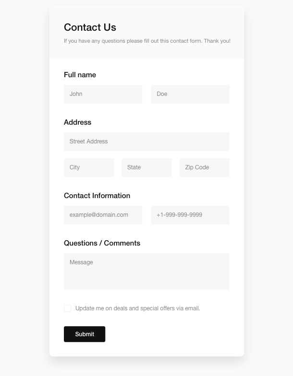Click the Contact Information label
This screenshot has width=293, height=376.
tap(97, 196)
